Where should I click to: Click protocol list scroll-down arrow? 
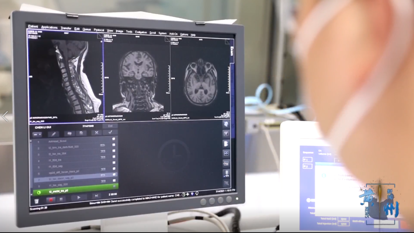(31, 194)
